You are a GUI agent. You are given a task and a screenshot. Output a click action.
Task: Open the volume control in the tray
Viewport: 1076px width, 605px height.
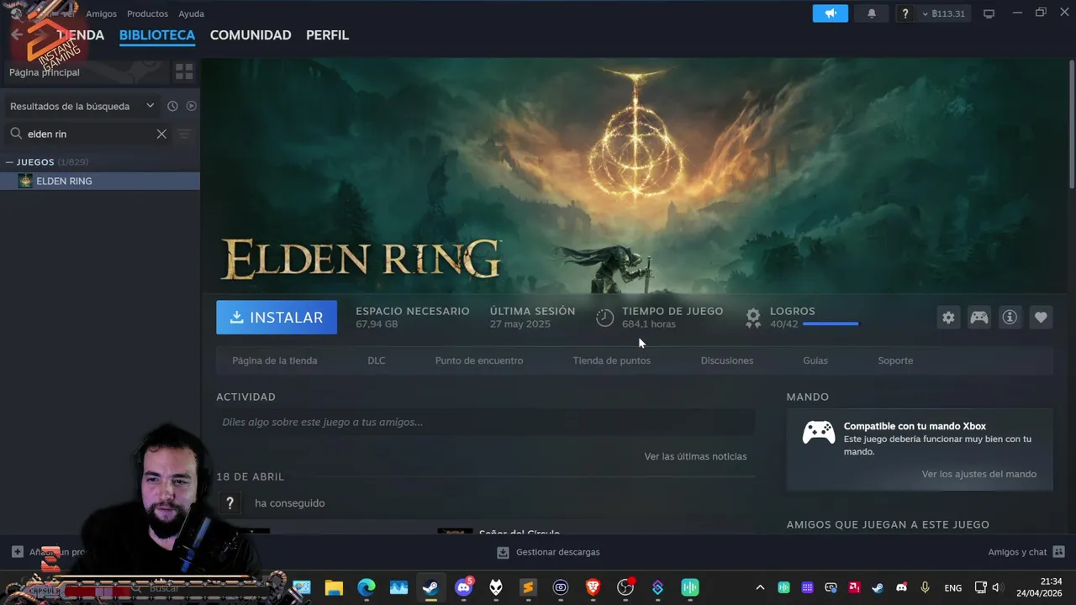click(996, 587)
